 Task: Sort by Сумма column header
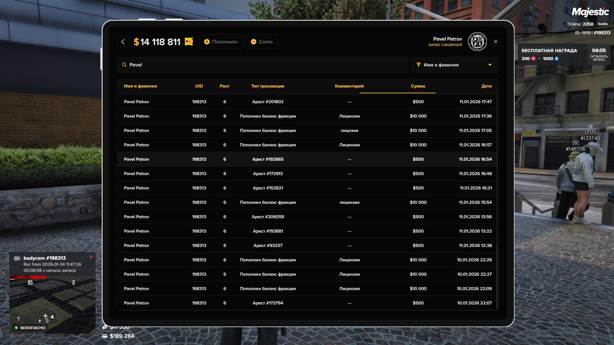(418, 86)
